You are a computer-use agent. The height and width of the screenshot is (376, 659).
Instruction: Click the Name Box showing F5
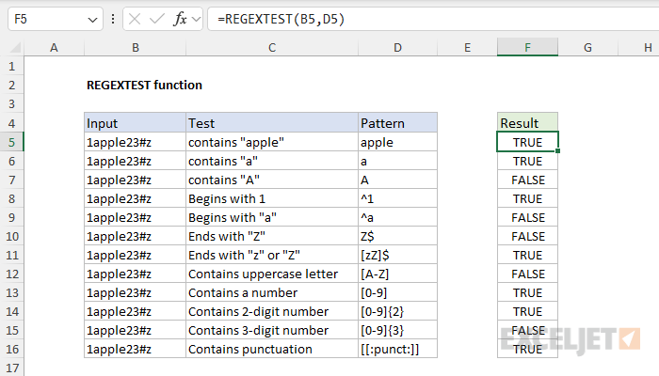pos(55,19)
